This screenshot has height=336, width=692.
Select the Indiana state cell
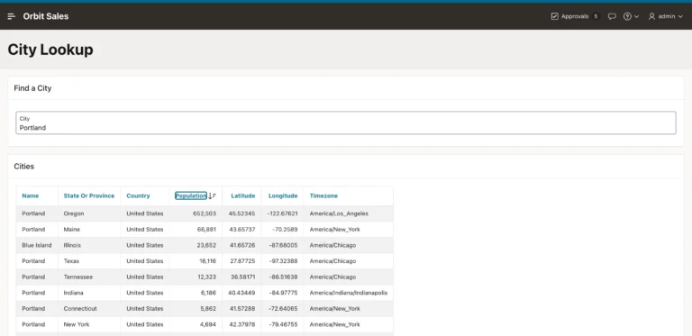point(74,293)
